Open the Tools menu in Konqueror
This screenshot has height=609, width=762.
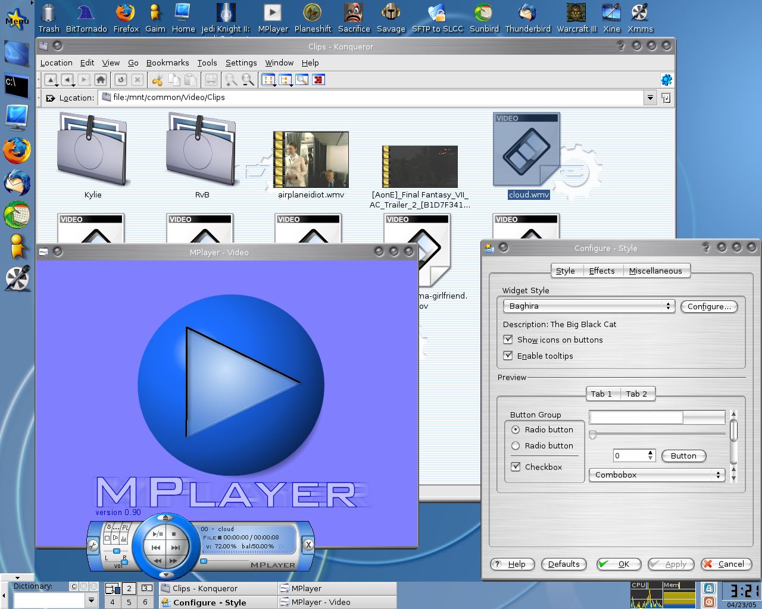click(x=207, y=62)
